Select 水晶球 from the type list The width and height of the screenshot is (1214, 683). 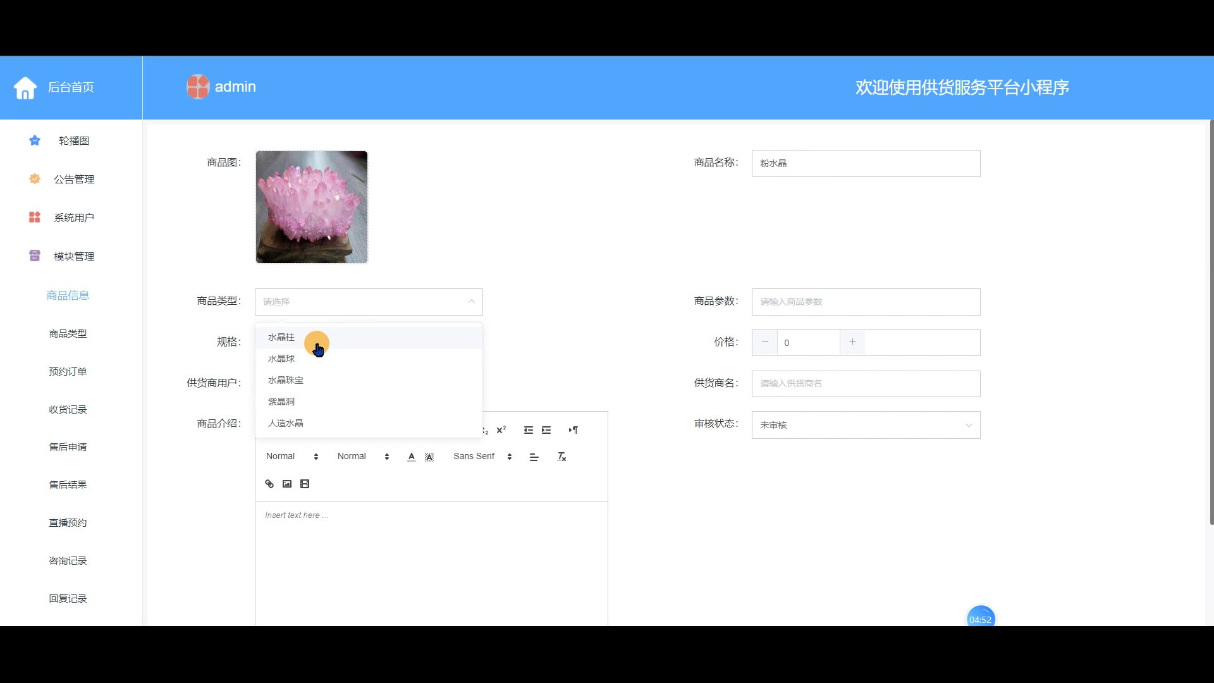(369, 359)
